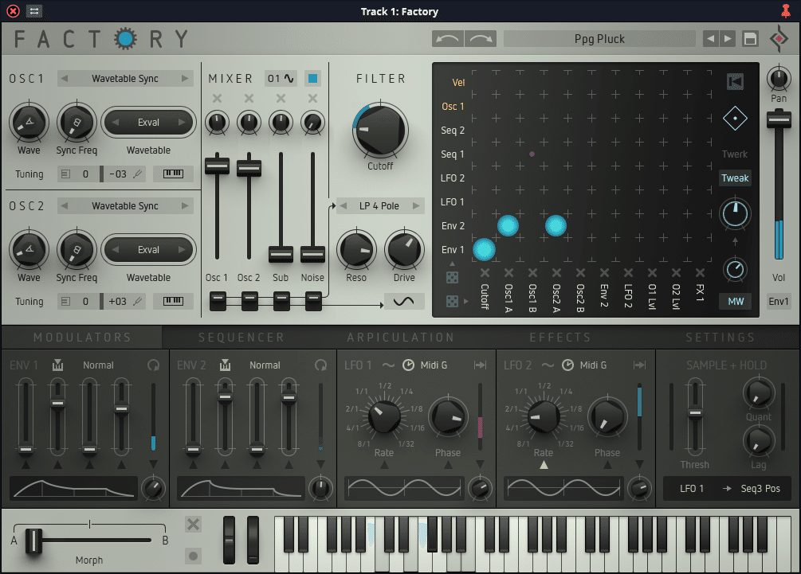The height and width of the screenshot is (574, 801).
Task: Switch to the Modulators tab
Action: tap(82, 338)
